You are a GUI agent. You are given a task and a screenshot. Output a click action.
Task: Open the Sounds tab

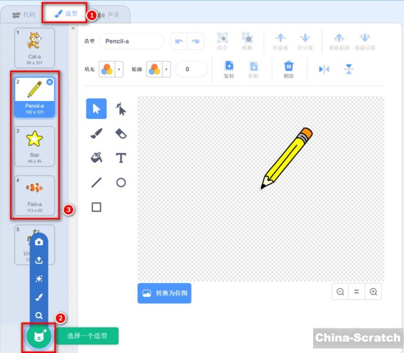pos(109,15)
